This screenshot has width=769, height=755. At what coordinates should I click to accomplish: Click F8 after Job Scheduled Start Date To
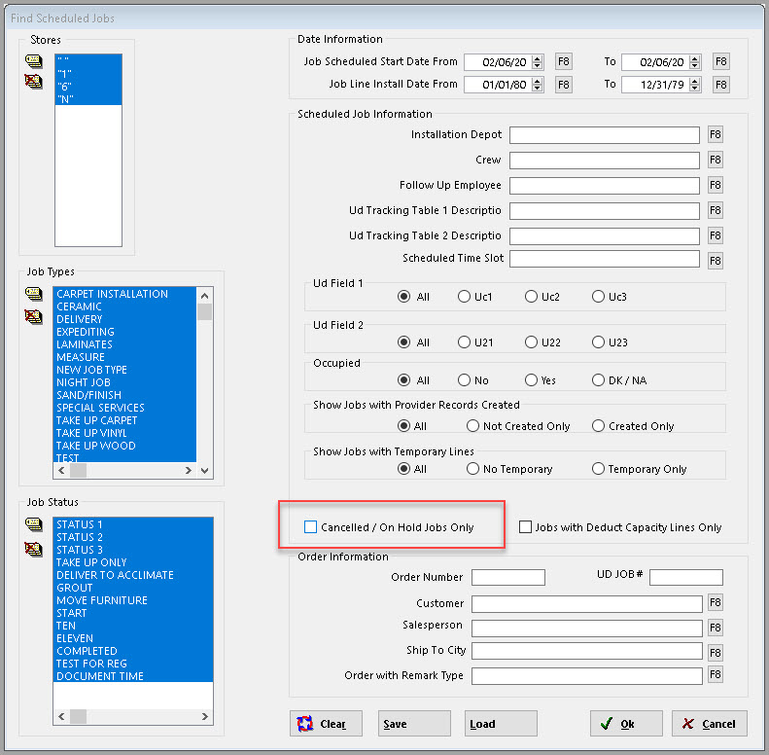[721, 62]
